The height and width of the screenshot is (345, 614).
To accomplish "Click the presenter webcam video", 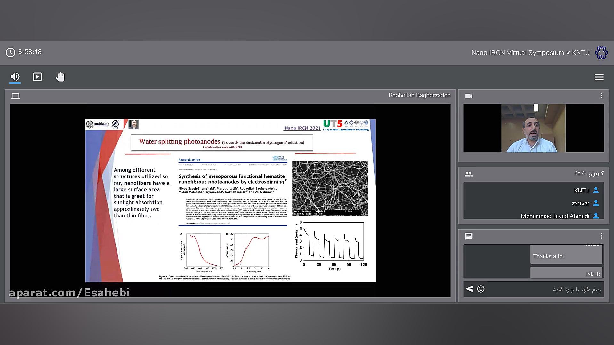I will pyautogui.click(x=533, y=128).
